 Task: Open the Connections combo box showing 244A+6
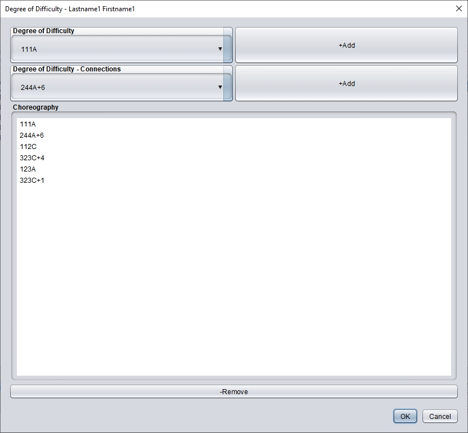click(x=112, y=87)
